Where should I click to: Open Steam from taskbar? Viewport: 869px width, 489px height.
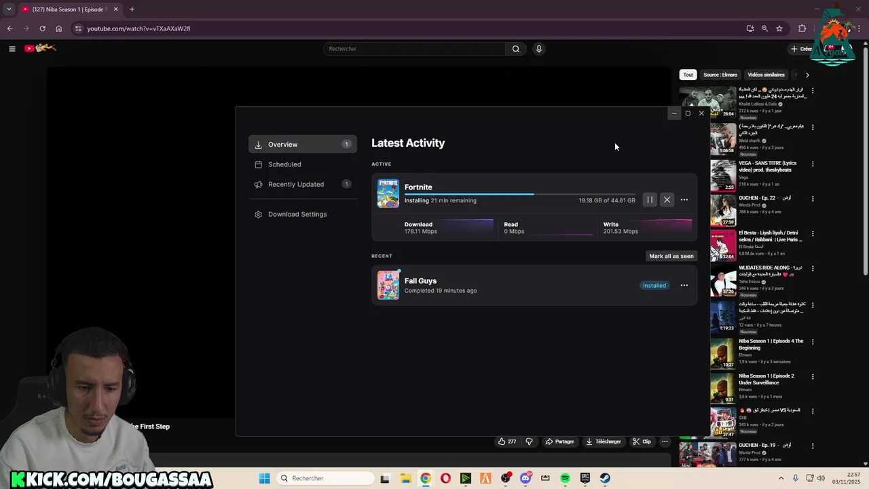[x=605, y=478]
